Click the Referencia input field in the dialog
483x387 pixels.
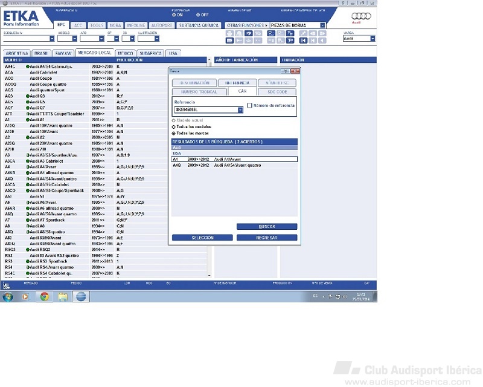pos(206,110)
